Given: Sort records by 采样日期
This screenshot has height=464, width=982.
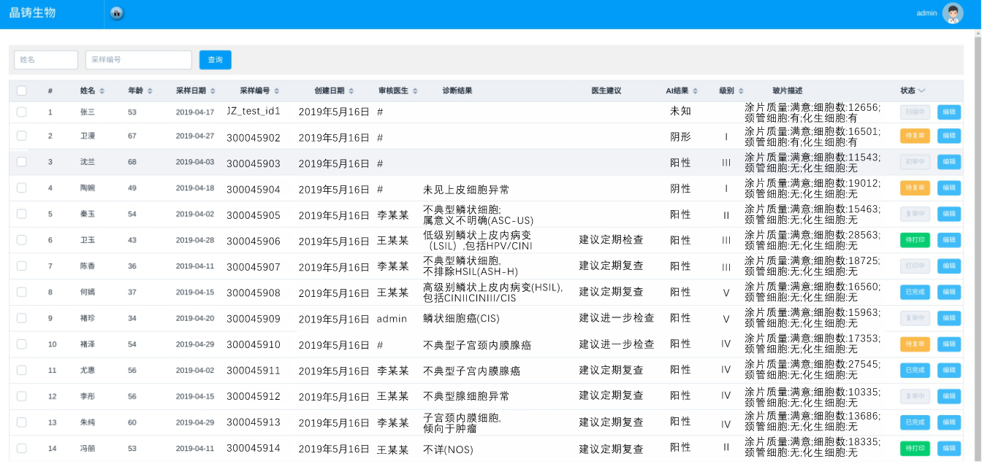Looking at the screenshot, I should (213, 91).
